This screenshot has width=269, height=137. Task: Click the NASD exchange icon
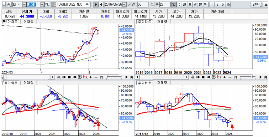coord(54,4)
